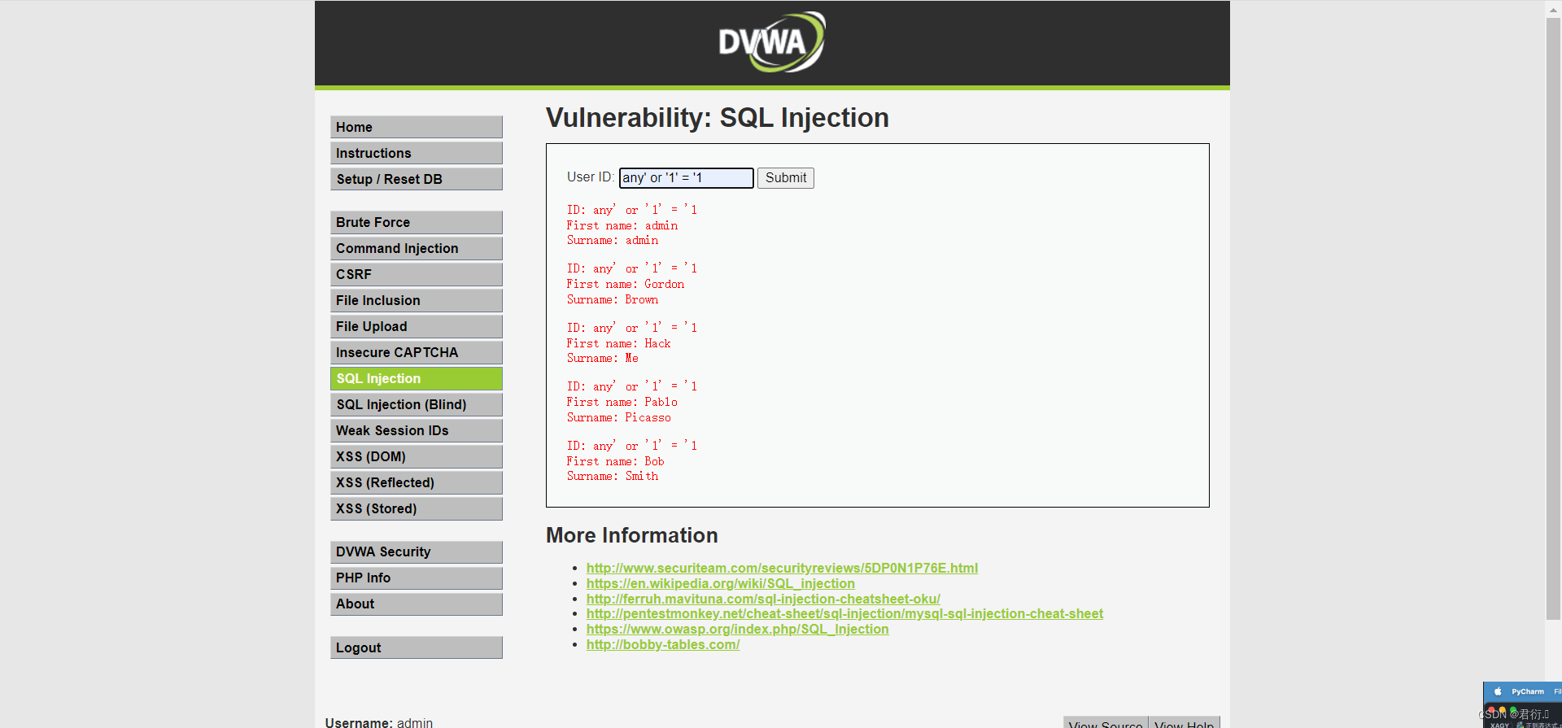Click the 'First name: admin' result line
This screenshot has height=728, width=1562.
click(x=622, y=225)
